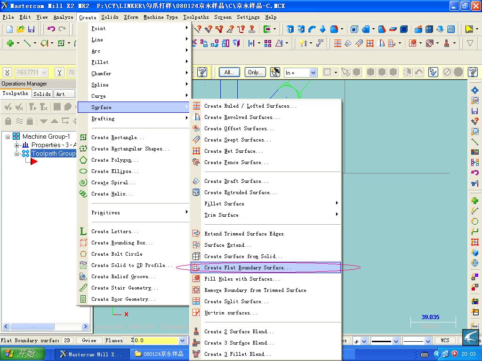Select the Toolpath Group tree item

54,154
